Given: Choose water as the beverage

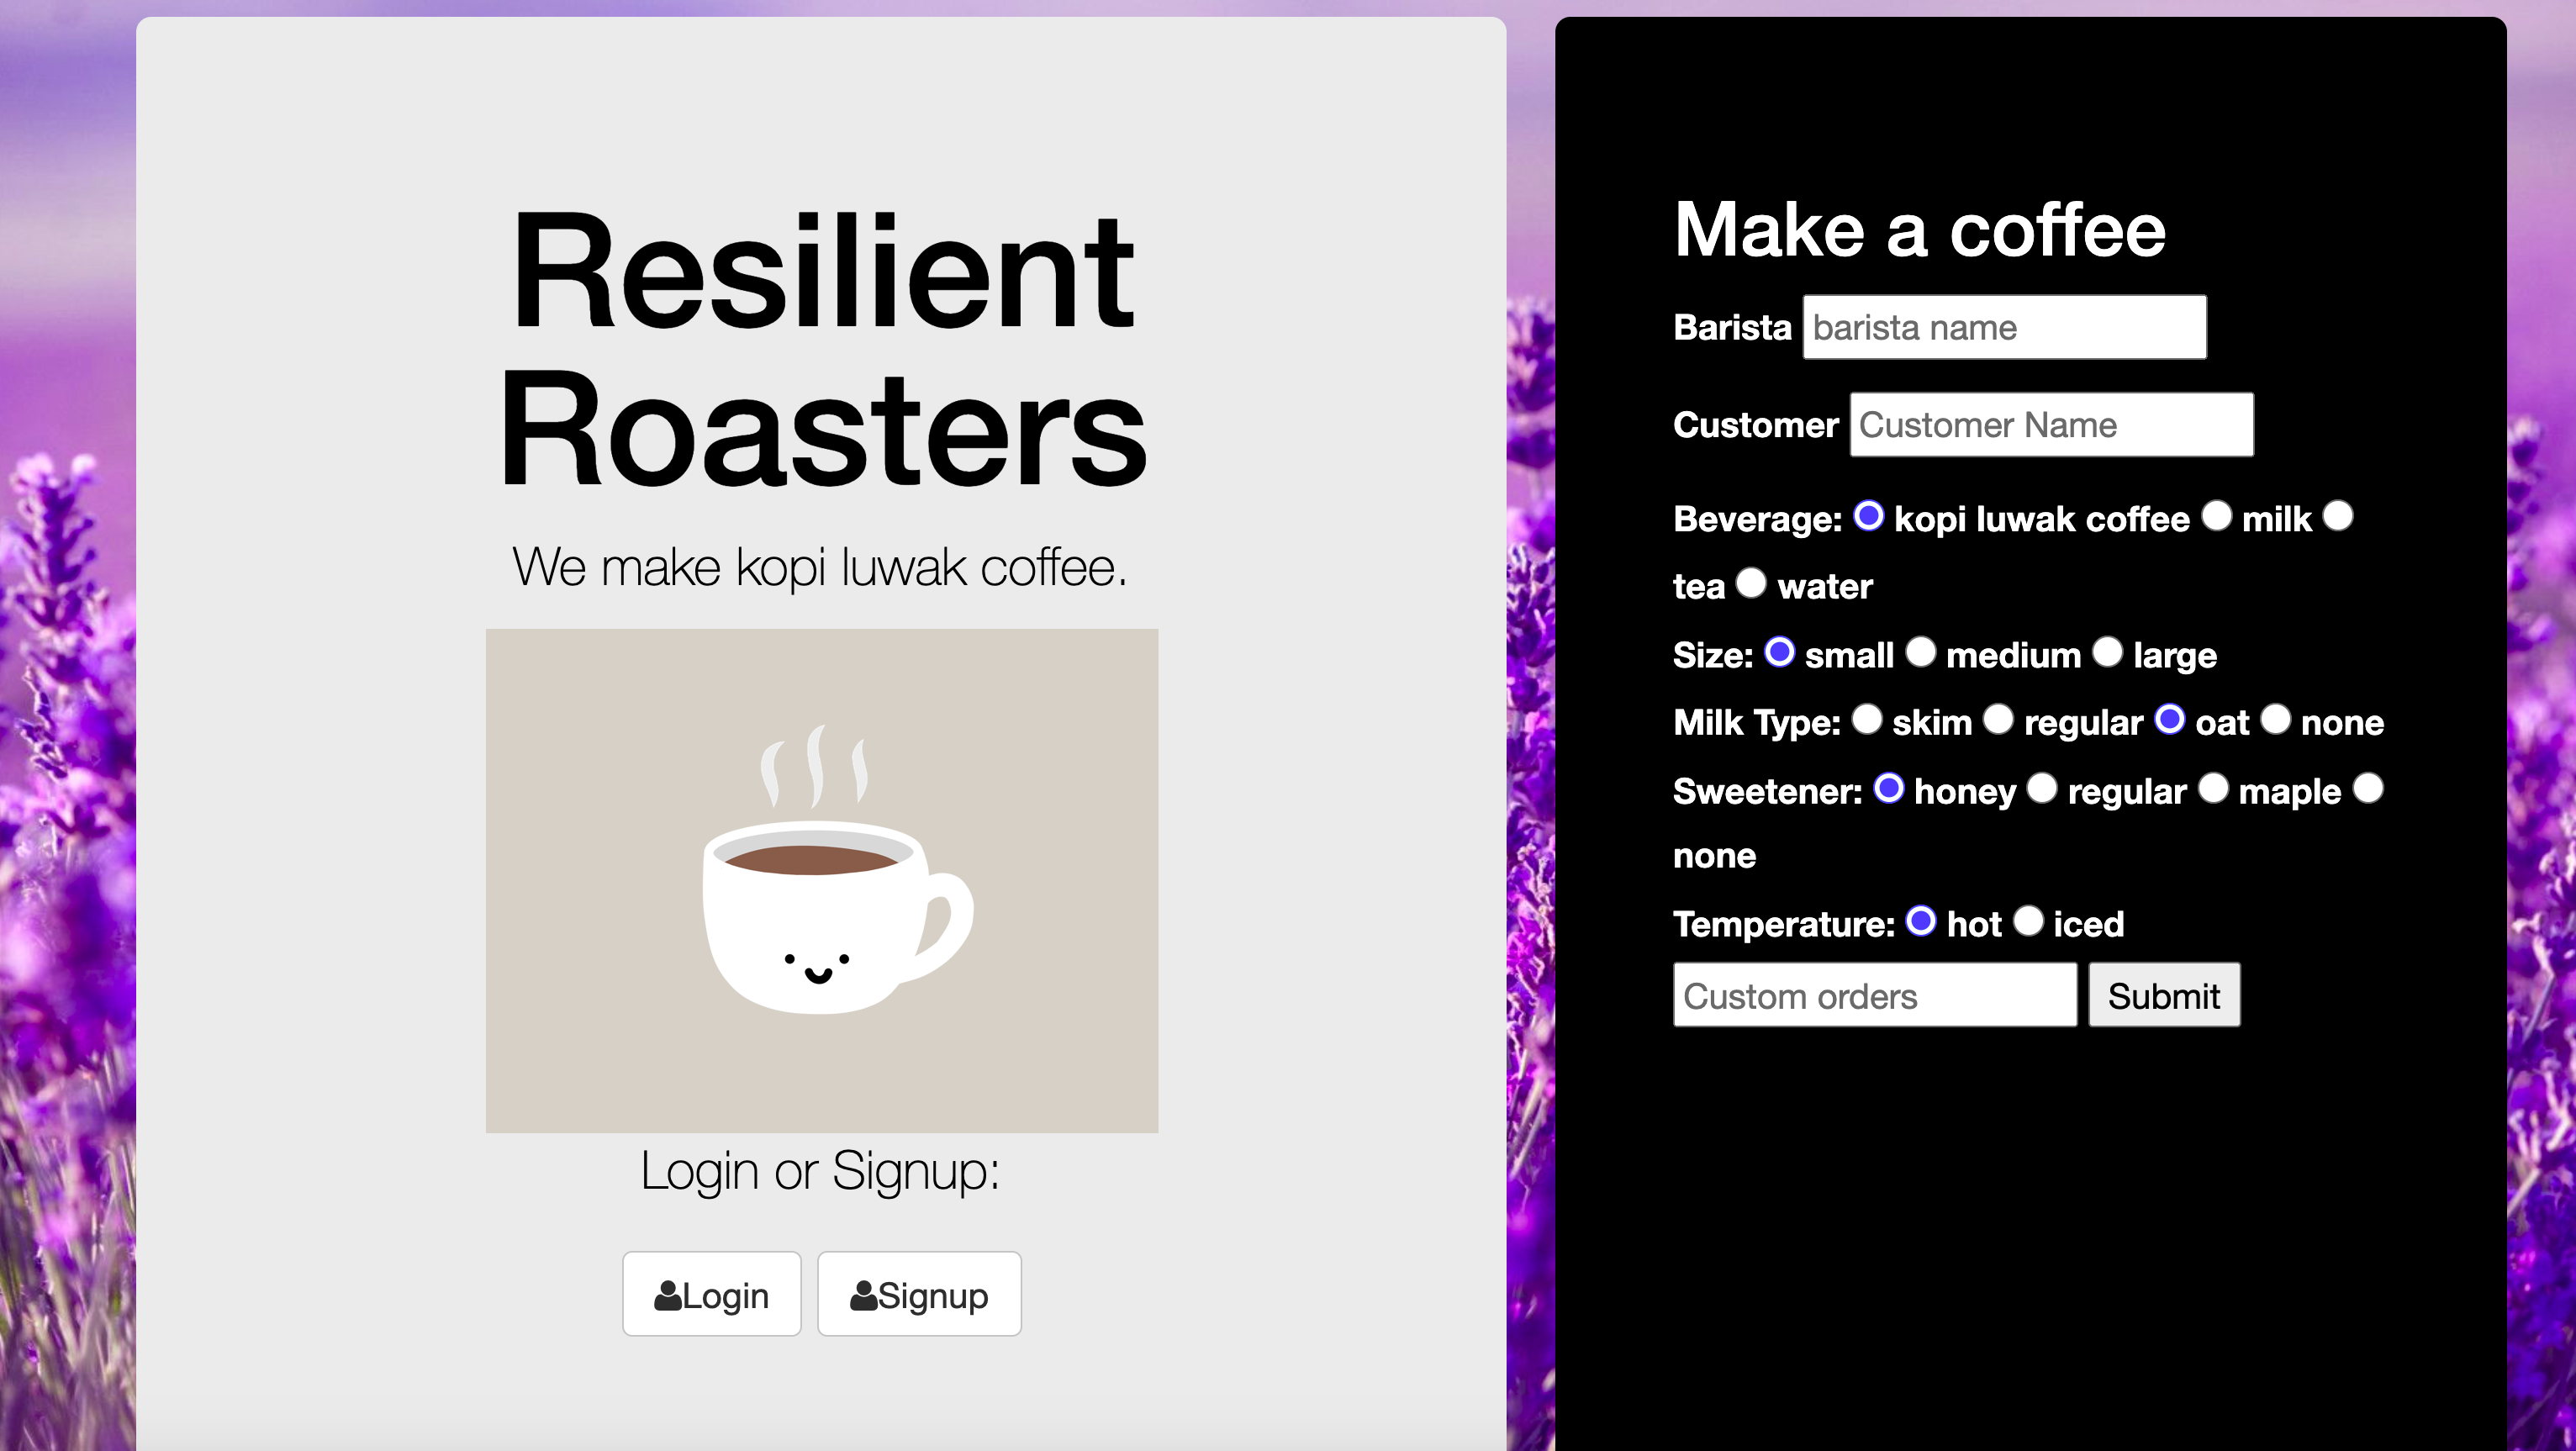Looking at the screenshot, I should click(x=1751, y=582).
